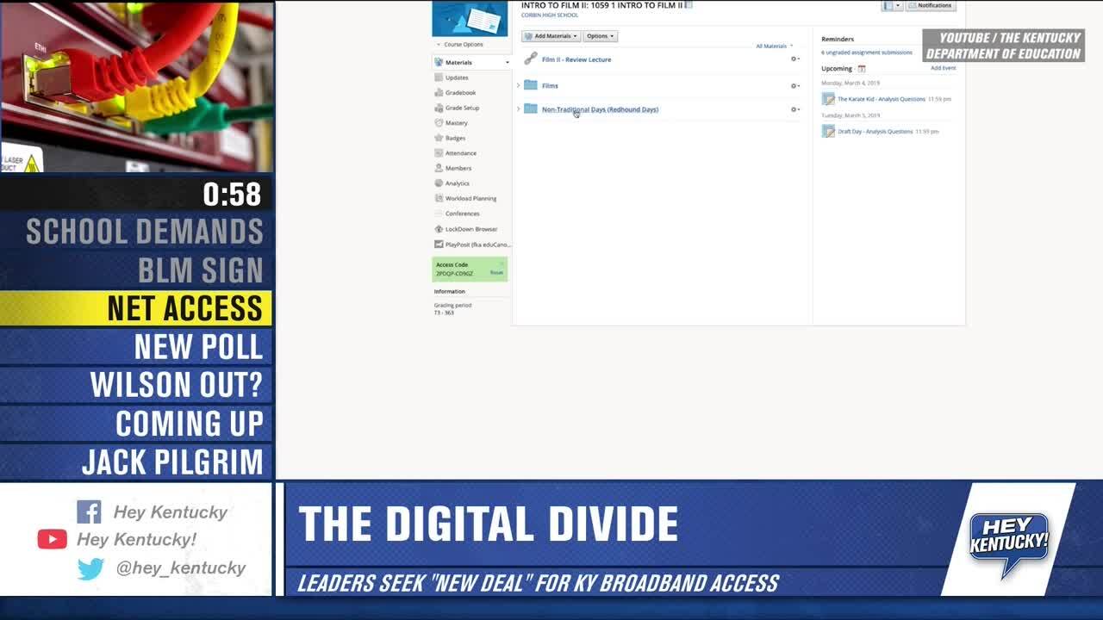
Task: Click the PlayPosit sidebar icon
Action: [439, 245]
